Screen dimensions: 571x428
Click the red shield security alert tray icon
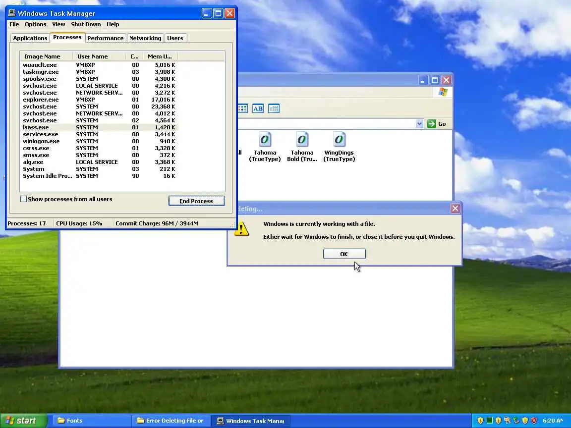click(534, 421)
